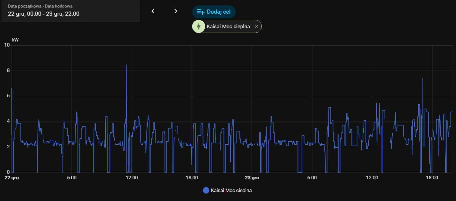Click the kW unit label above the axis
Screen dimensions: 456x201
(15, 40)
